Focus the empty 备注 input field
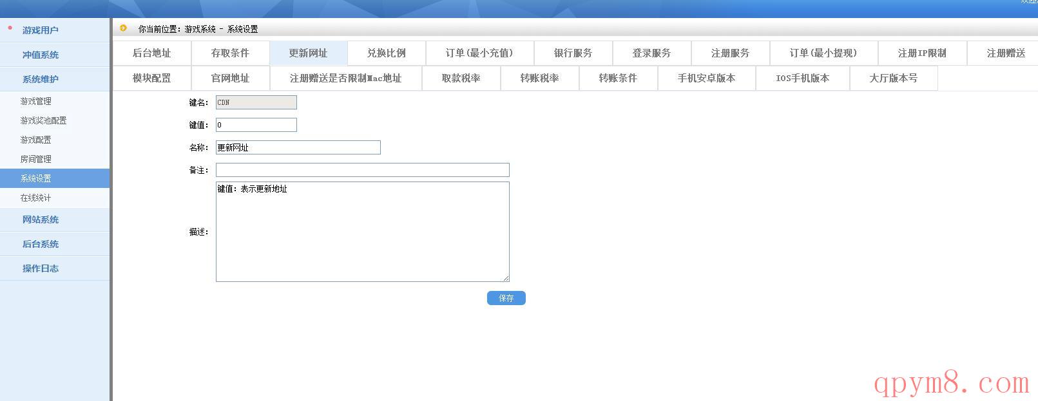Image resolution: width=1038 pixels, height=401 pixels. click(x=363, y=170)
